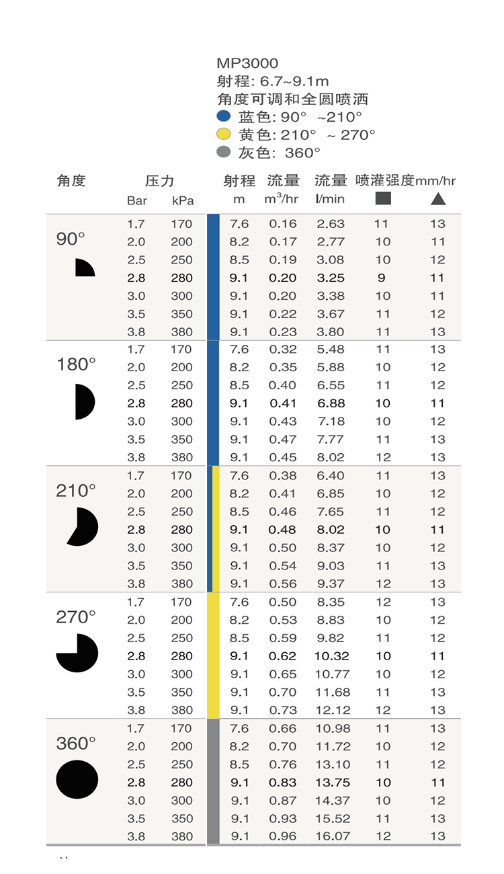
Task: Click the 压力 column header
Action: 159,181
